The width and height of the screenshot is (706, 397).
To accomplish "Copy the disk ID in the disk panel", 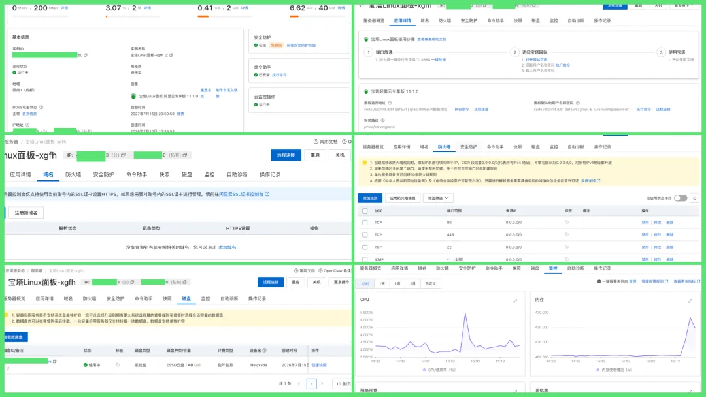I will (x=55, y=361).
